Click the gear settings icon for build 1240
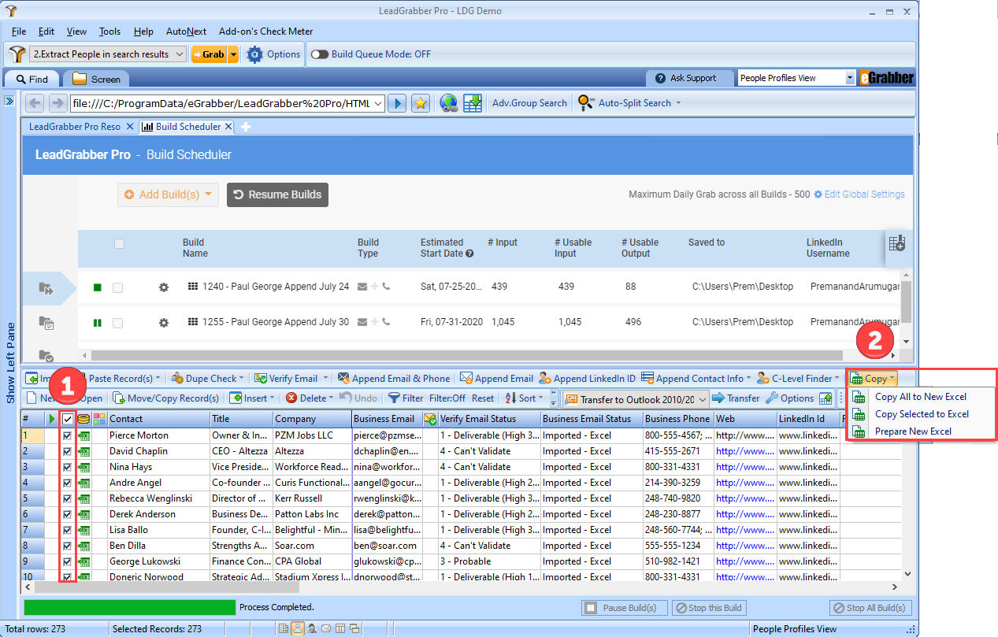The image size is (998, 637). click(x=164, y=287)
